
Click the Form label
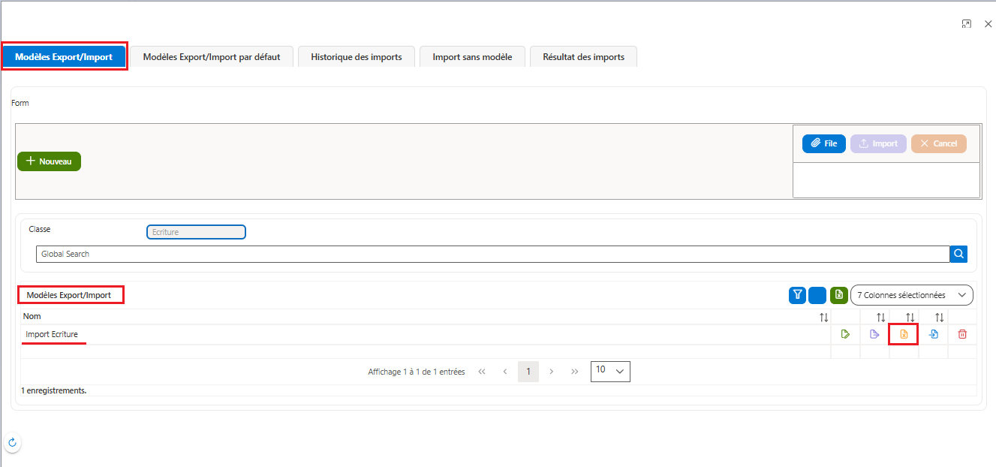tap(20, 103)
